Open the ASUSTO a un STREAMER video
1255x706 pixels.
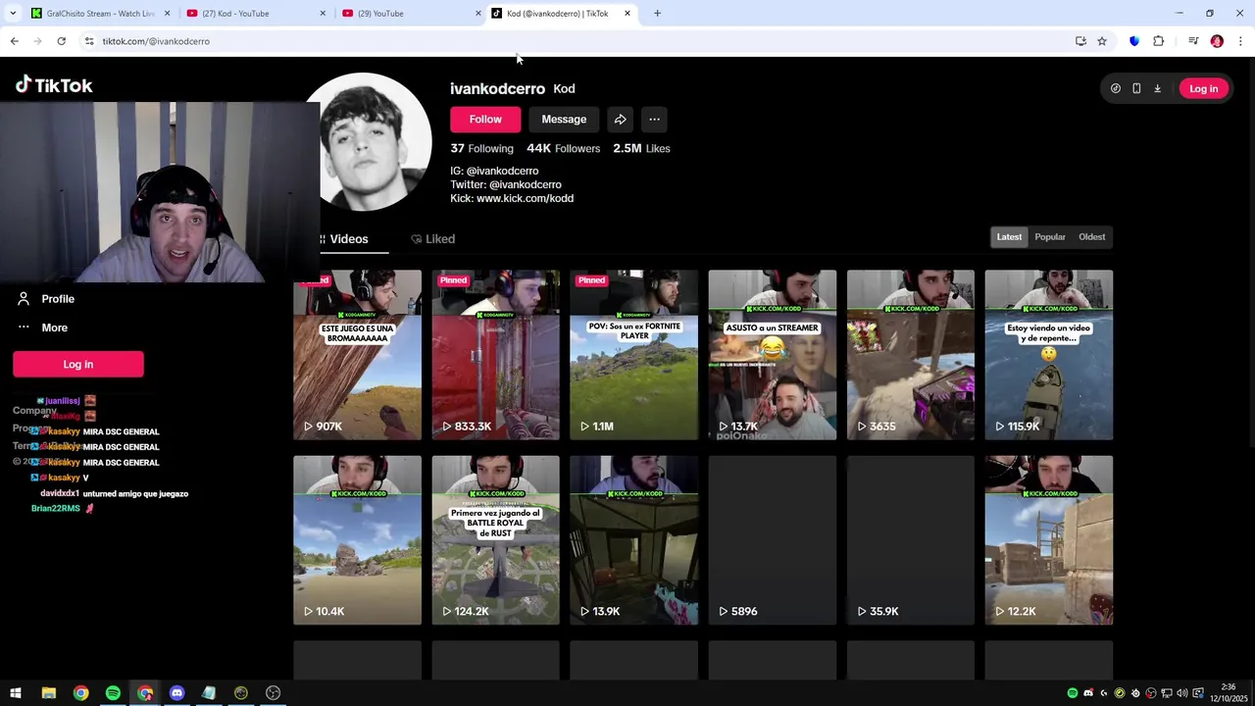point(773,355)
